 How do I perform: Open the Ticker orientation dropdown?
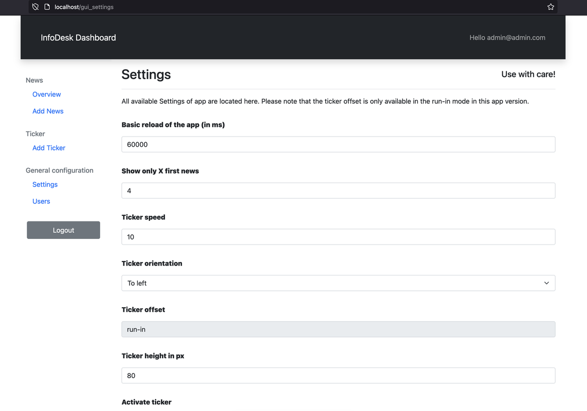click(x=338, y=283)
